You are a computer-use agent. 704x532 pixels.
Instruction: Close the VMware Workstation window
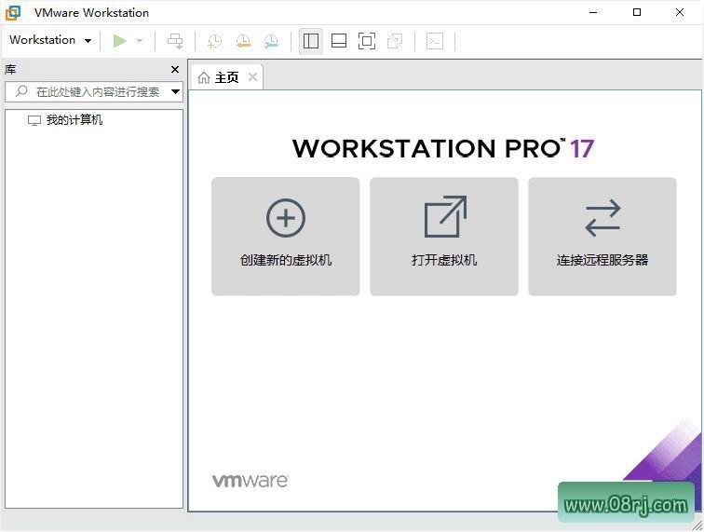pos(680,13)
